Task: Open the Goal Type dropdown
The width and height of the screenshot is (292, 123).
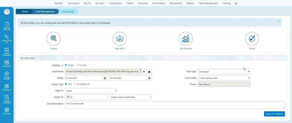Action: point(224,72)
